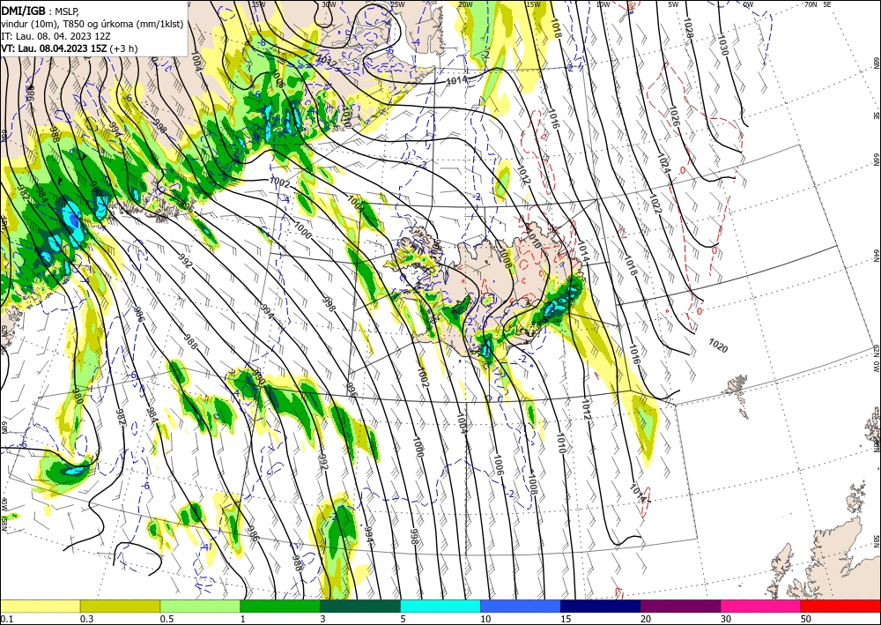Click the purple 20–30 legend color band
This screenshot has width=881, height=625.
click(680, 606)
